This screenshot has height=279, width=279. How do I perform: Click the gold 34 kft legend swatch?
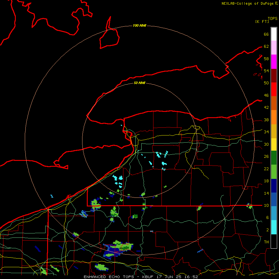[x=274, y=131]
